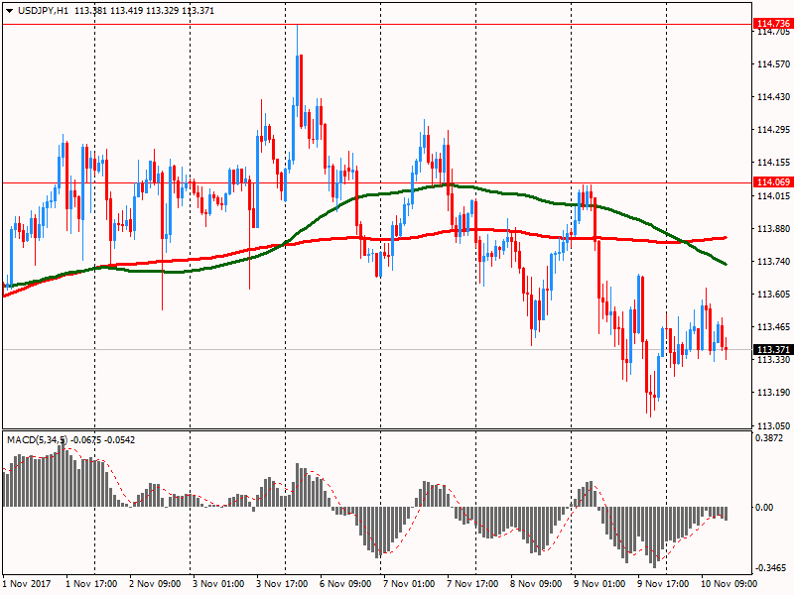Click the 1 Nov 17:00 time label

[91, 583]
